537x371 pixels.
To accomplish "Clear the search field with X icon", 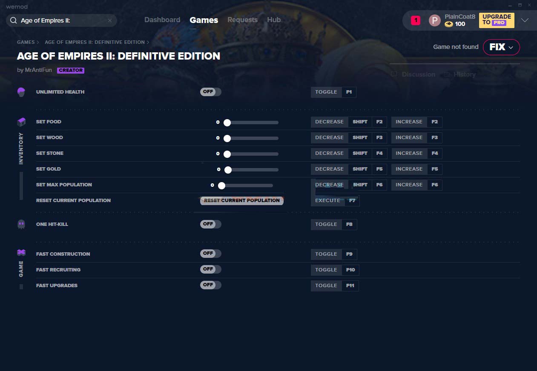I will pyautogui.click(x=110, y=20).
